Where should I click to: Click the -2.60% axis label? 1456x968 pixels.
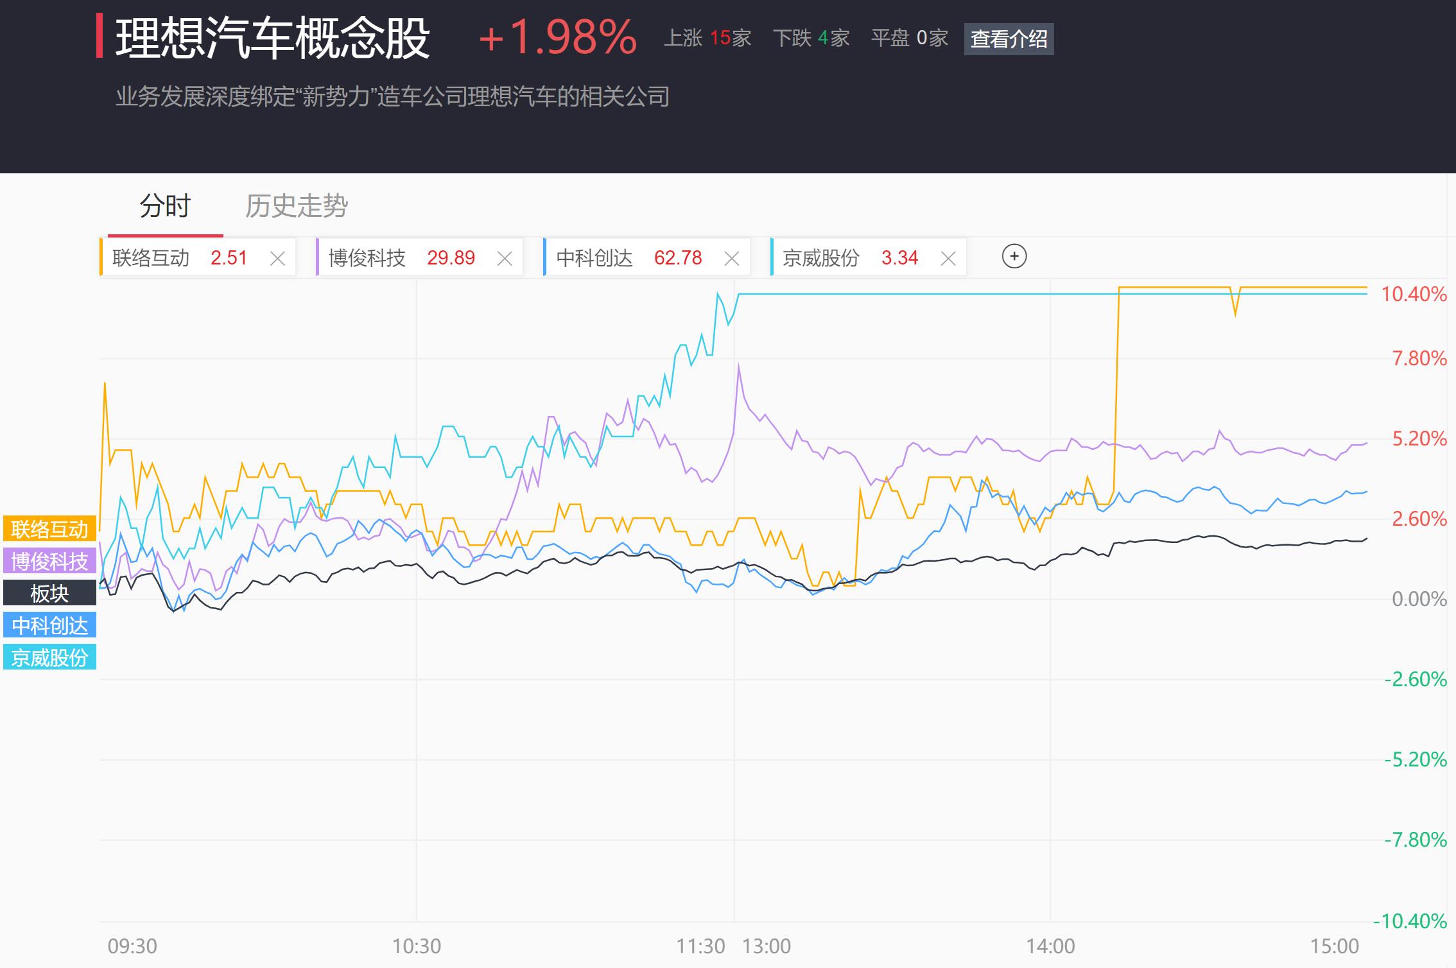(1416, 679)
